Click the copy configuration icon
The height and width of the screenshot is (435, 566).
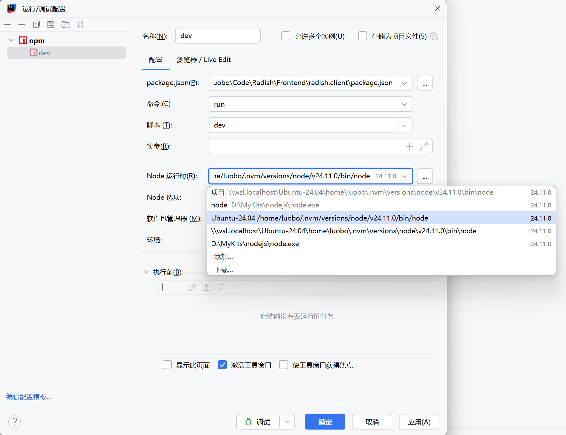36,25
